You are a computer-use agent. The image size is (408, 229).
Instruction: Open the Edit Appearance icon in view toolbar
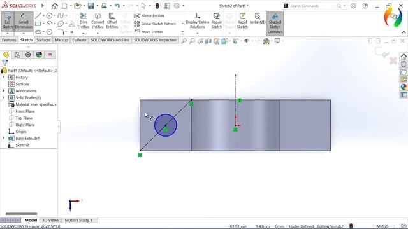pos(266,41)
